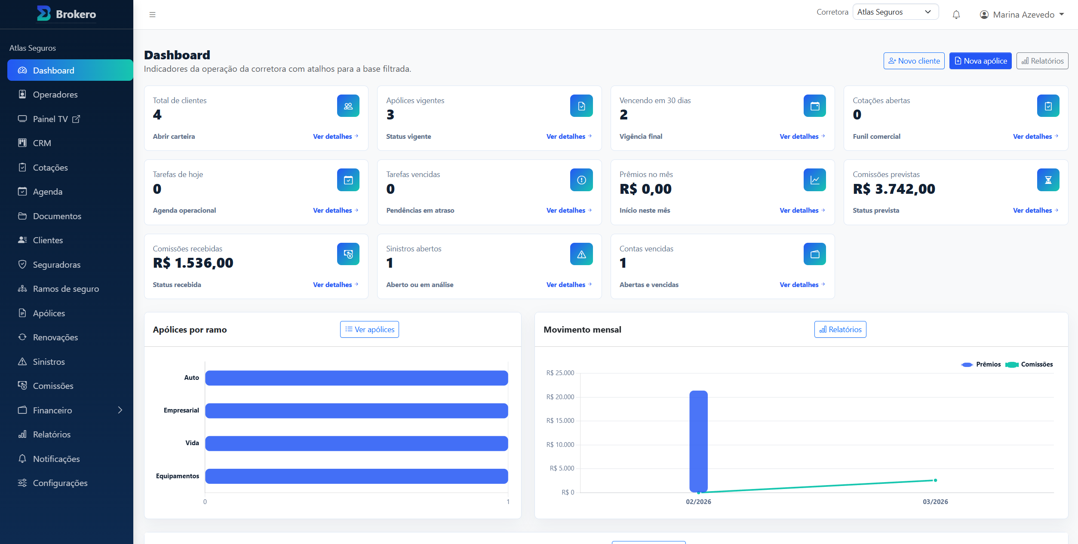Click the Prêmios no mês chart icon

(814, 180)
